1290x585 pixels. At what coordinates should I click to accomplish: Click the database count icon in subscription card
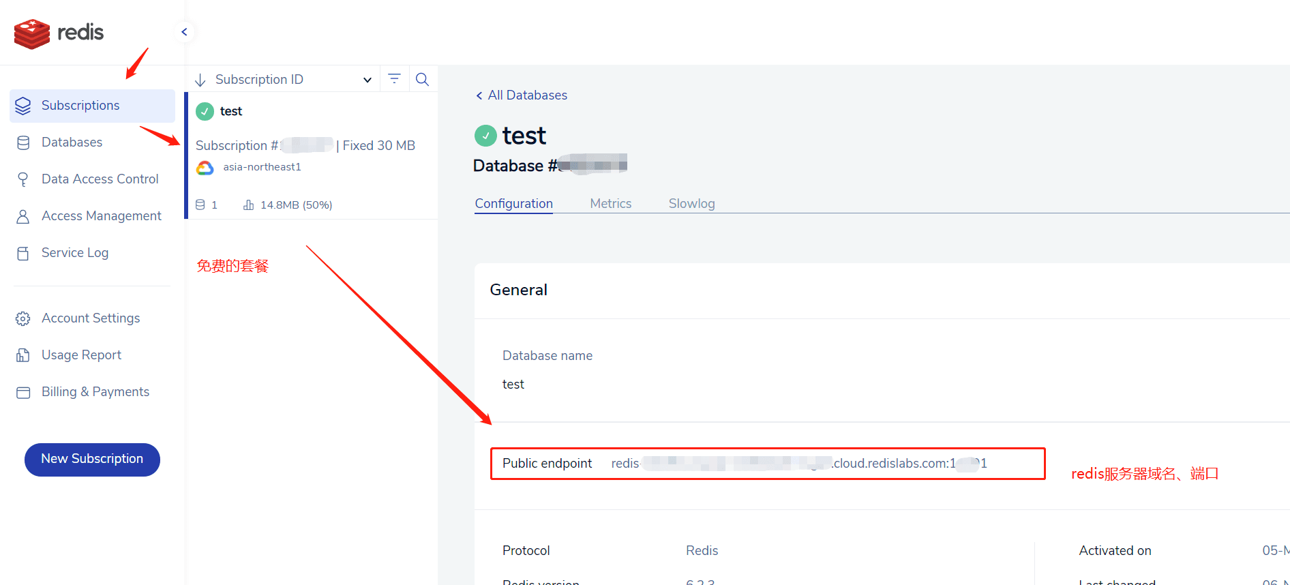tap(200, 205)
